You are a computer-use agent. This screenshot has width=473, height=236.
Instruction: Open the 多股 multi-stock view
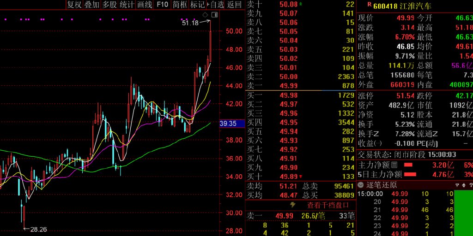point(109,5)
